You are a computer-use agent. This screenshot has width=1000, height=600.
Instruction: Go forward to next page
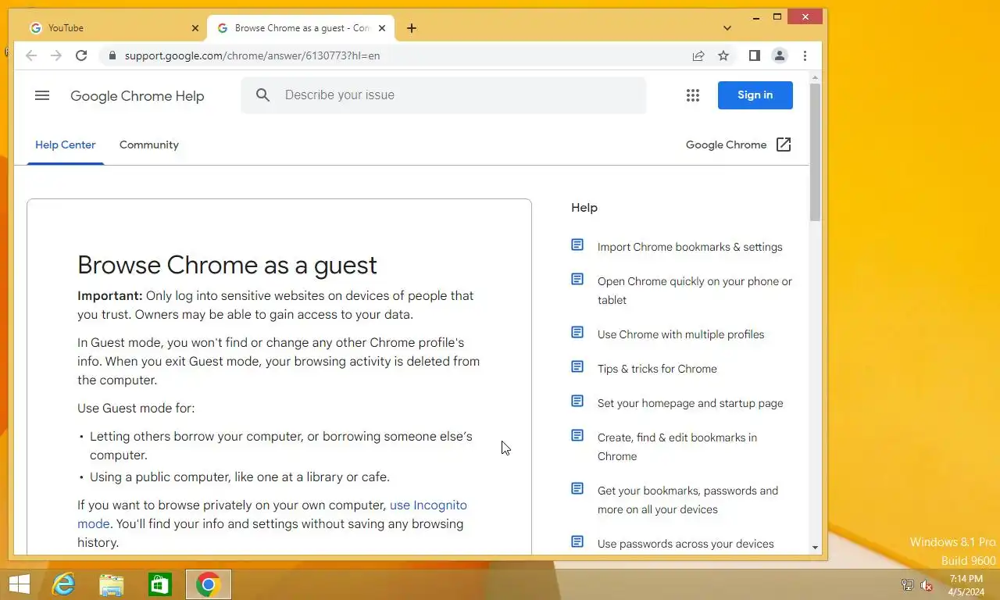[56, 55]
